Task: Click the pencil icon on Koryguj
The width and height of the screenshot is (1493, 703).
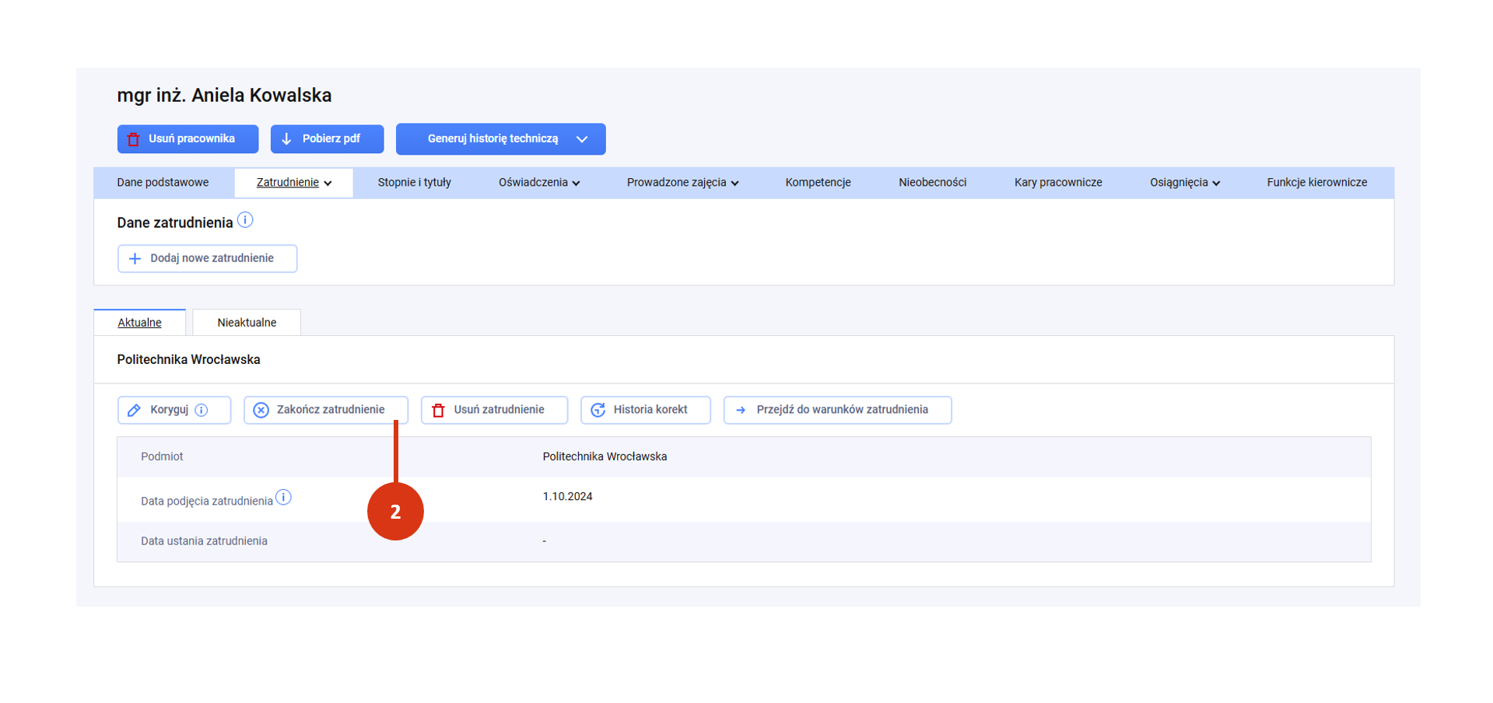Action: point(134,410)
